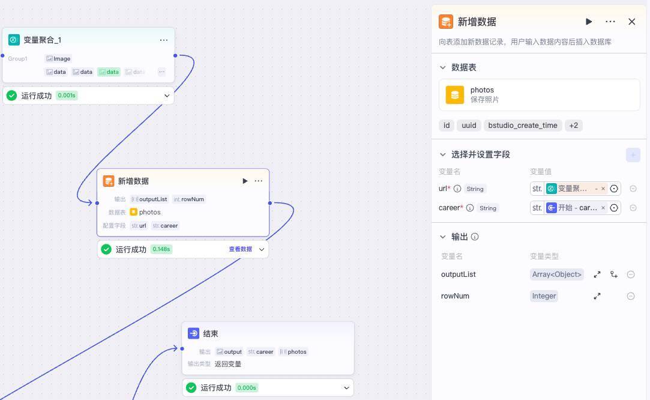650x400 pixels.
Task: Click the 查看数据 link in the run result
Action: point(240,249)
